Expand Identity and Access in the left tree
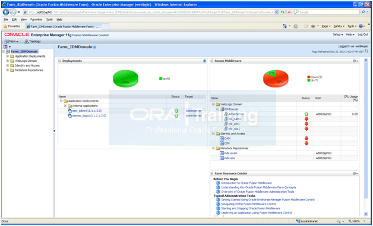373x226 pixels. point(7,65)
